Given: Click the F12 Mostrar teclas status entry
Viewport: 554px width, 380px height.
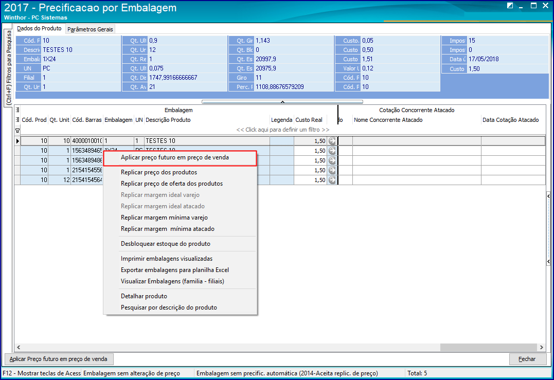Looking at the screenshot, I should [x=42, y=373].
